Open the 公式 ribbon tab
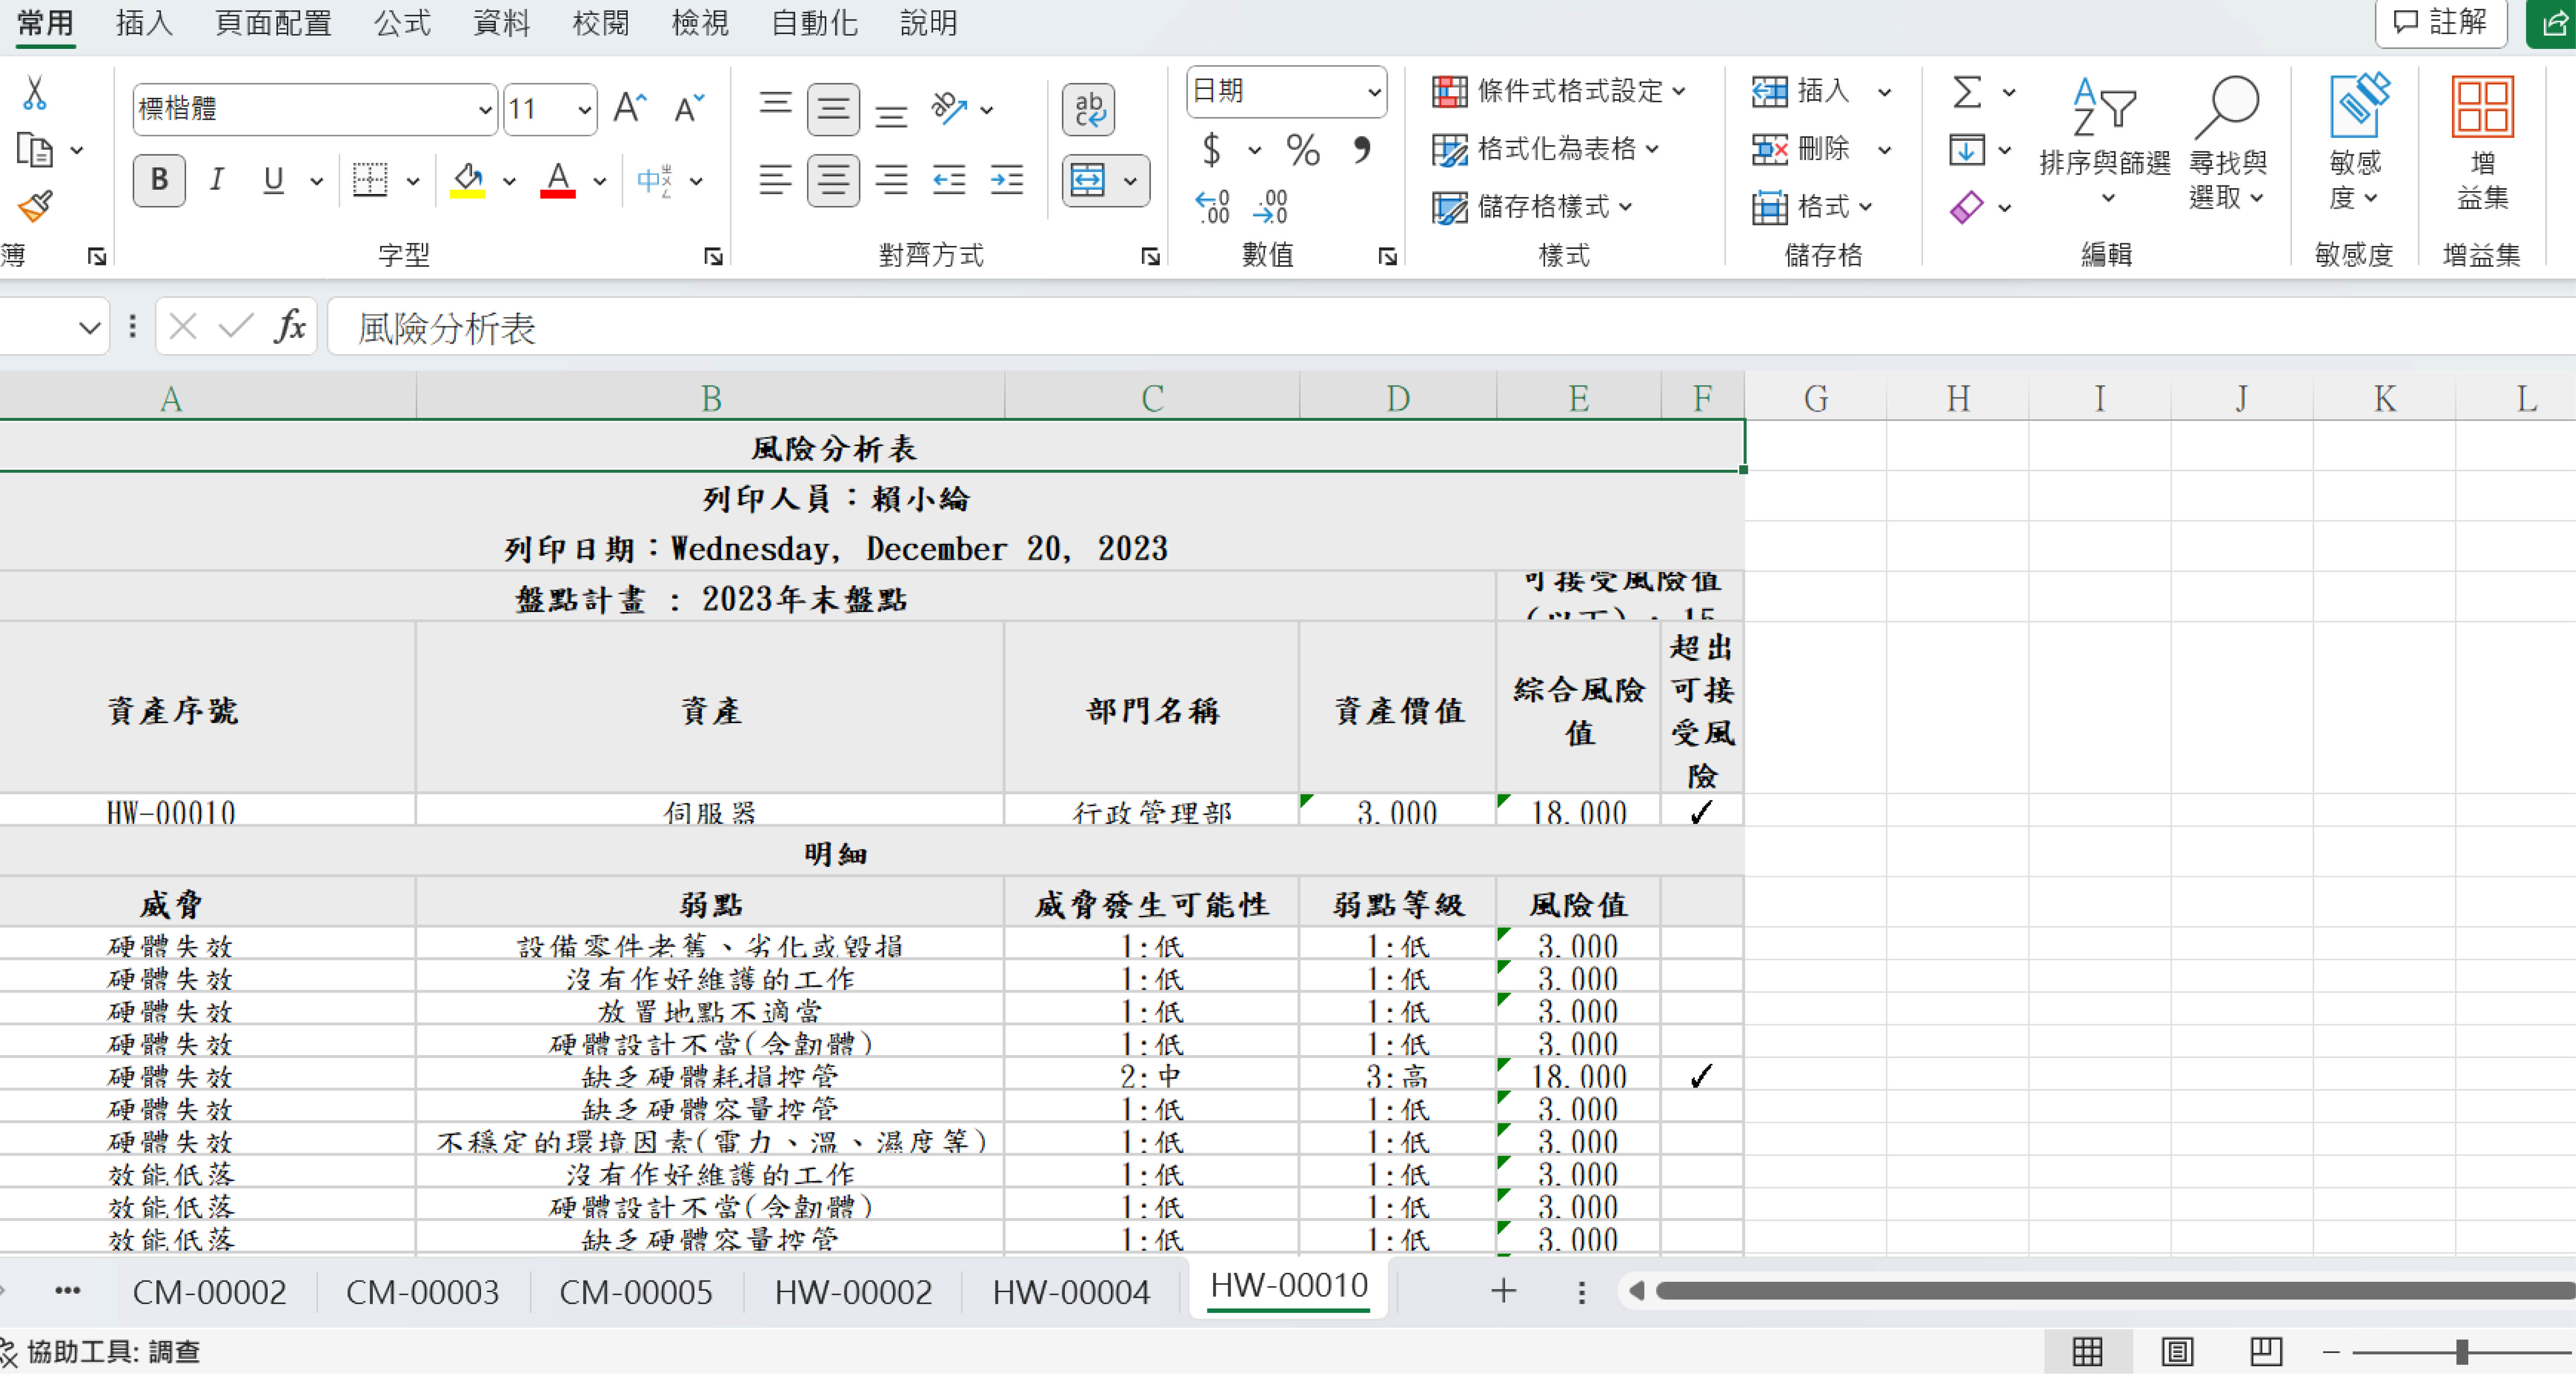The image size is (2576, 1374). (402, 22)
